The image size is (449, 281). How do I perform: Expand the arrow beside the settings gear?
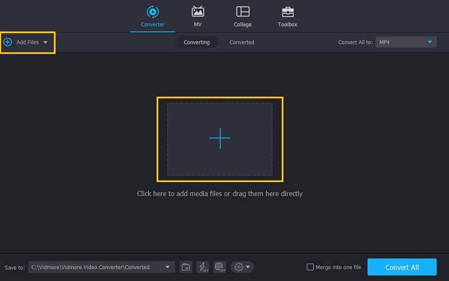[x=248, y=267]
